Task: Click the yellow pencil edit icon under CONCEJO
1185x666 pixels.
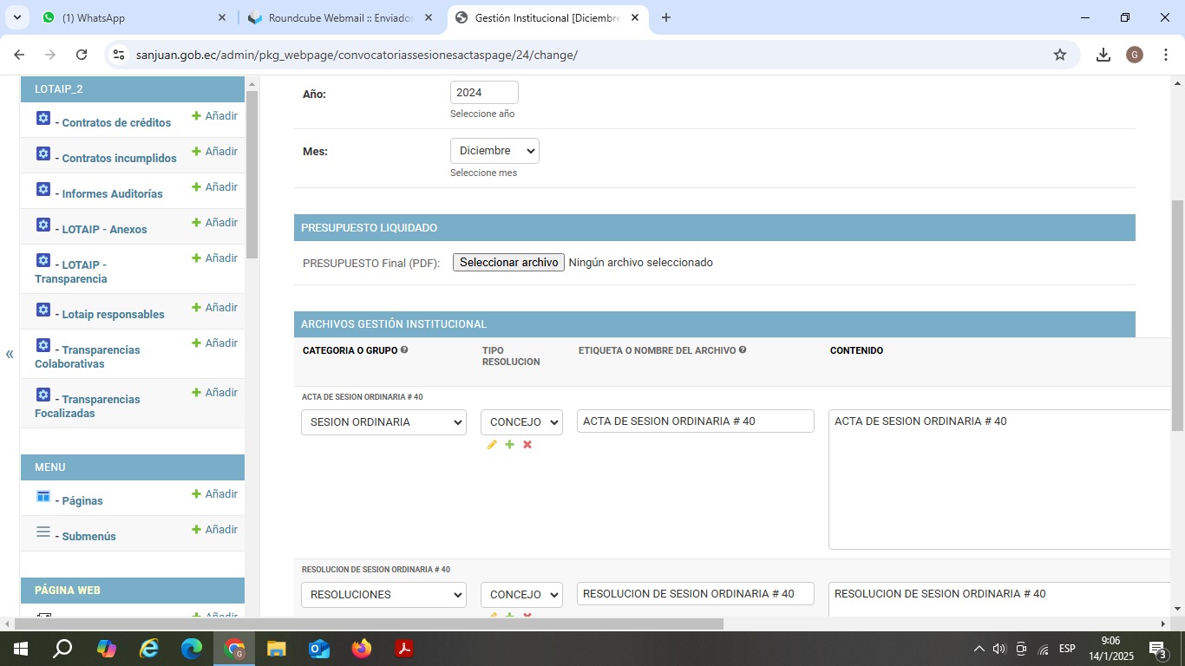Action: coord(492,445)
